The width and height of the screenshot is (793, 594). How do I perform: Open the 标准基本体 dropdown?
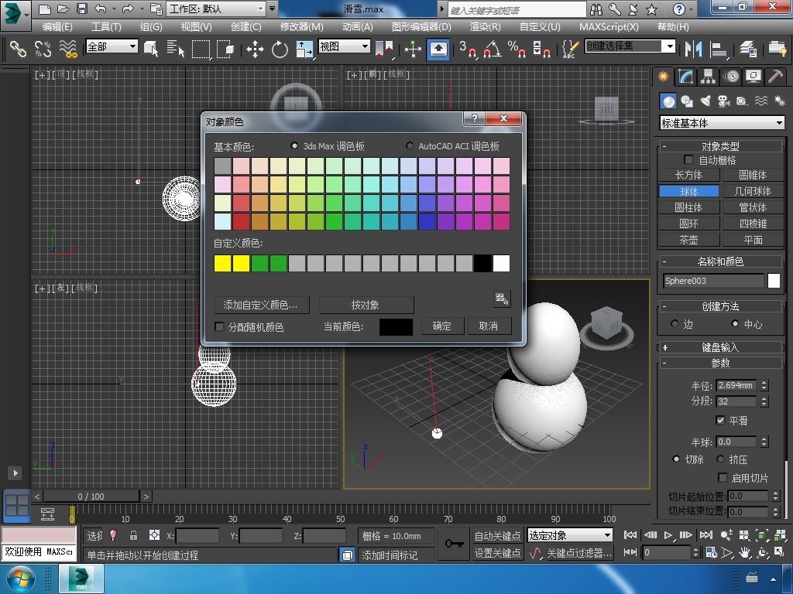(723, 123)
